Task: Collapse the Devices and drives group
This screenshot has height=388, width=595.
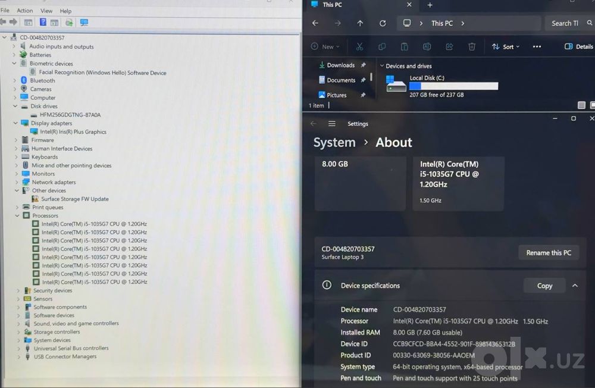Action: click(x=382, y=66)
